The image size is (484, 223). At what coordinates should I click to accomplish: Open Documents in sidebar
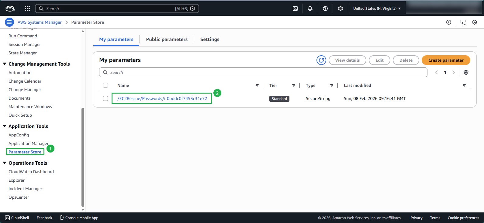(x=19, y=98)
